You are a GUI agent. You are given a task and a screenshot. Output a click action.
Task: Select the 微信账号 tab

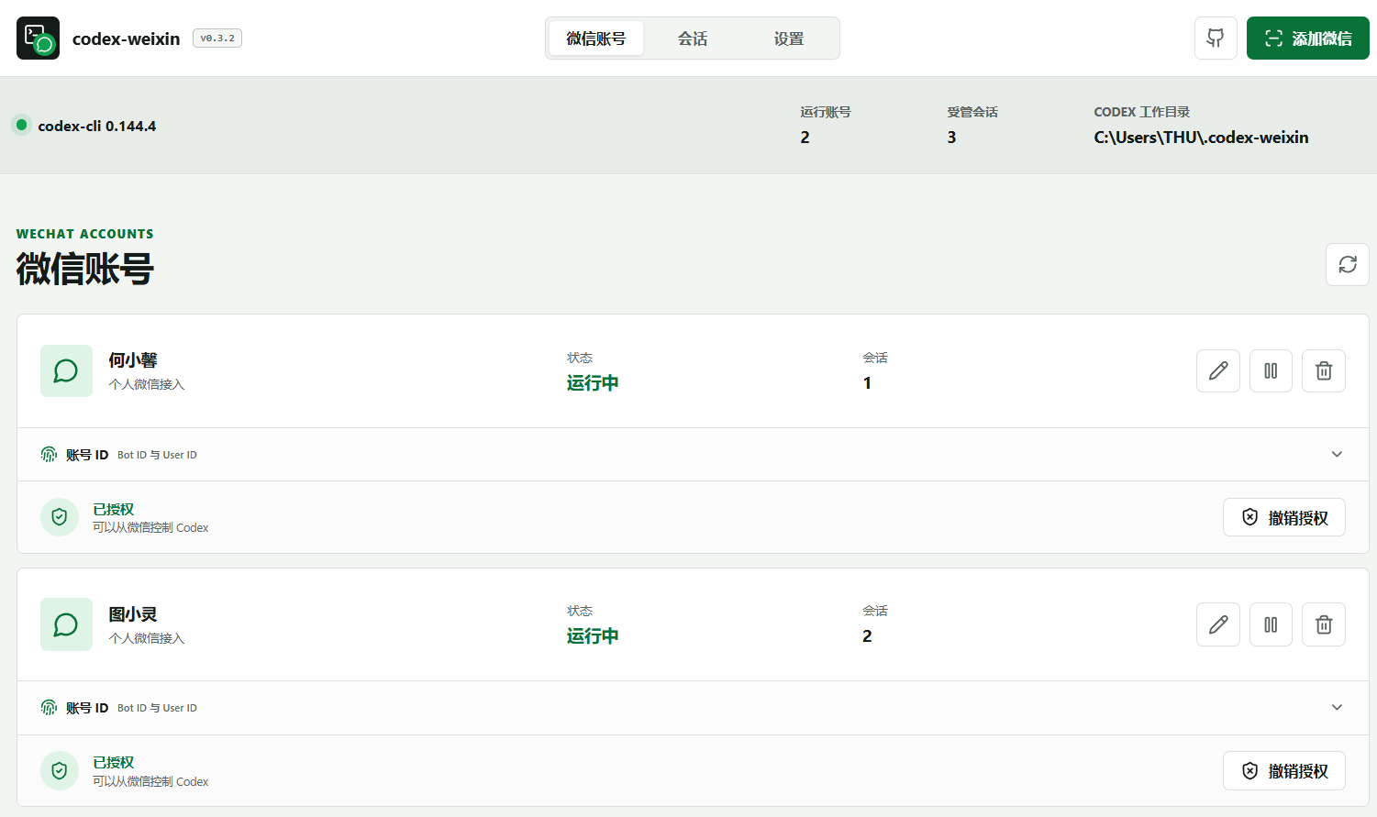coord(596,39)
